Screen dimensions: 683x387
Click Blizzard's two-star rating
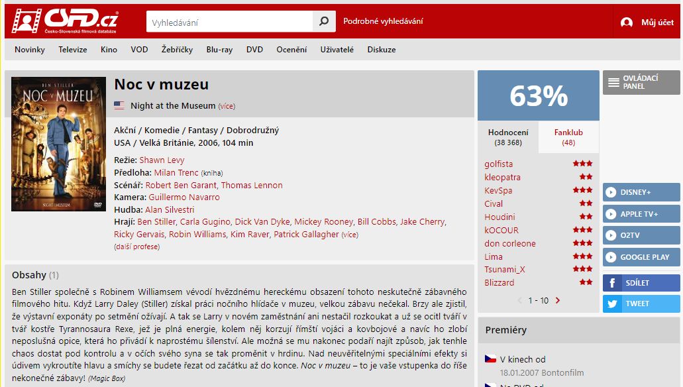[x=586, y=282]
